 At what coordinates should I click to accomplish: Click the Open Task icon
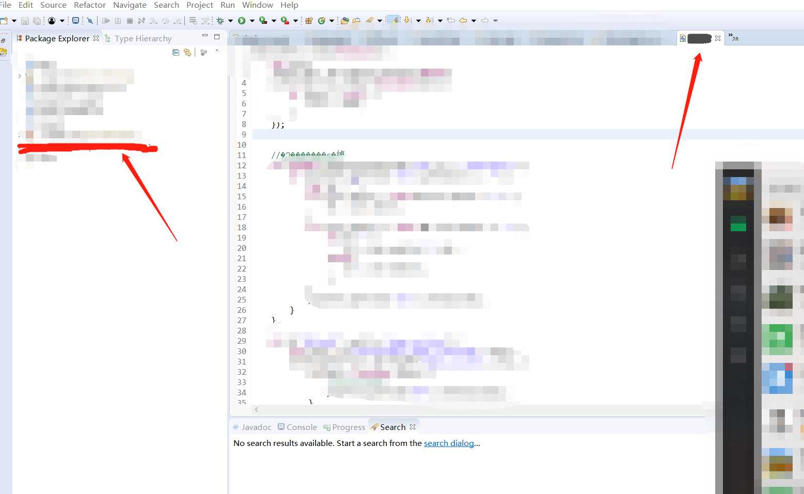(x=356, y=21)
